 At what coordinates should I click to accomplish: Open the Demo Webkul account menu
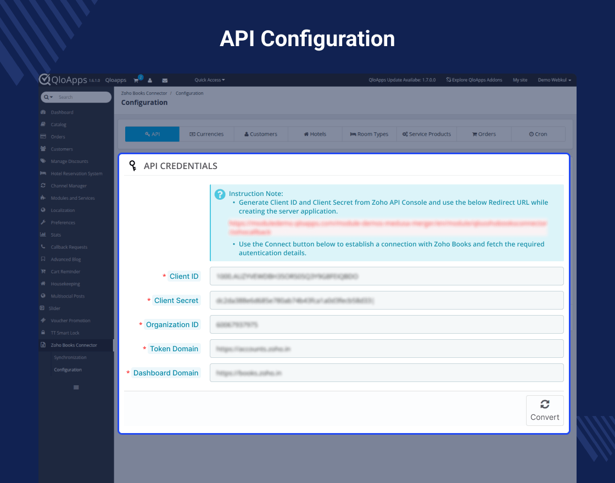click(x=554, y=80)
